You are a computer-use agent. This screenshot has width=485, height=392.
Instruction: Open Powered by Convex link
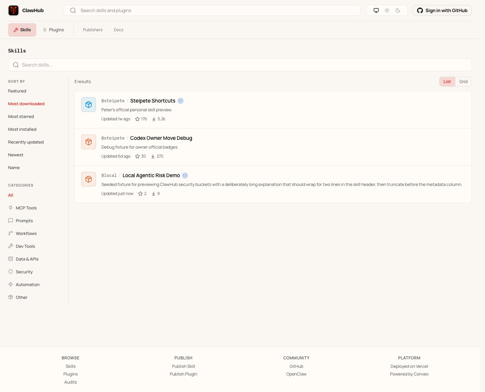click(x=409, y=374)
